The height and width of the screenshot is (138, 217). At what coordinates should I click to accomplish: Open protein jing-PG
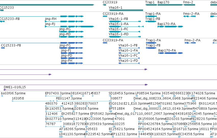pos(71,48)
